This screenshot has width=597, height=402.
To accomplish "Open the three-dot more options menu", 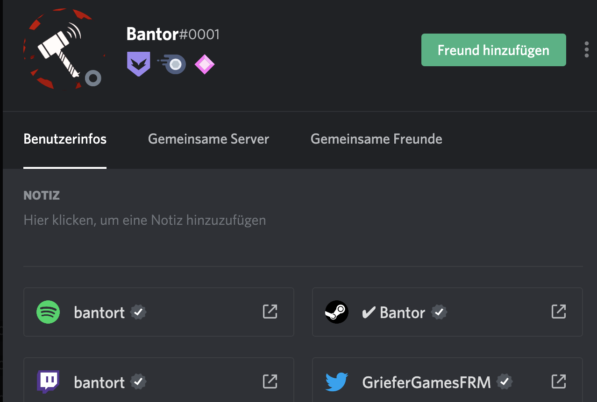I will pos(586,49).
